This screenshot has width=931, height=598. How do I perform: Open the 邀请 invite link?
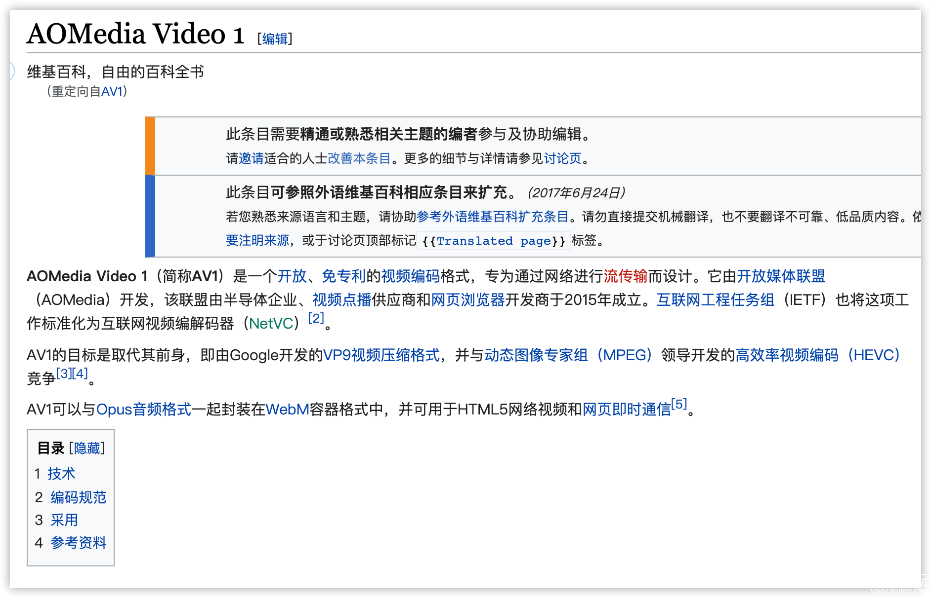tap(252, 158)
